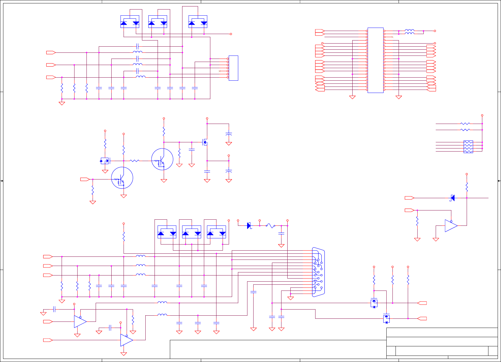
Task: Select middle dual-diode package above VGA lines
Action: pos(192,232)
